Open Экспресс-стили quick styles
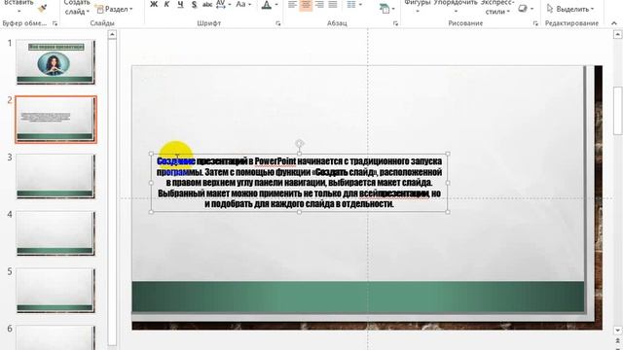This screenshot has height=350, width=623. click(x=496, y=7)
